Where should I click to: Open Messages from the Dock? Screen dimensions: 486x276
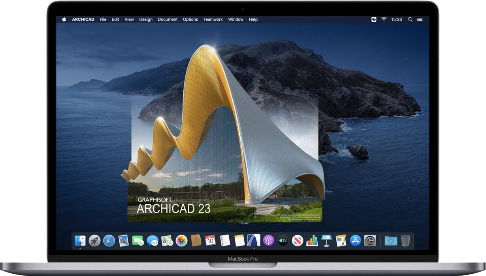tap(152, 241)
